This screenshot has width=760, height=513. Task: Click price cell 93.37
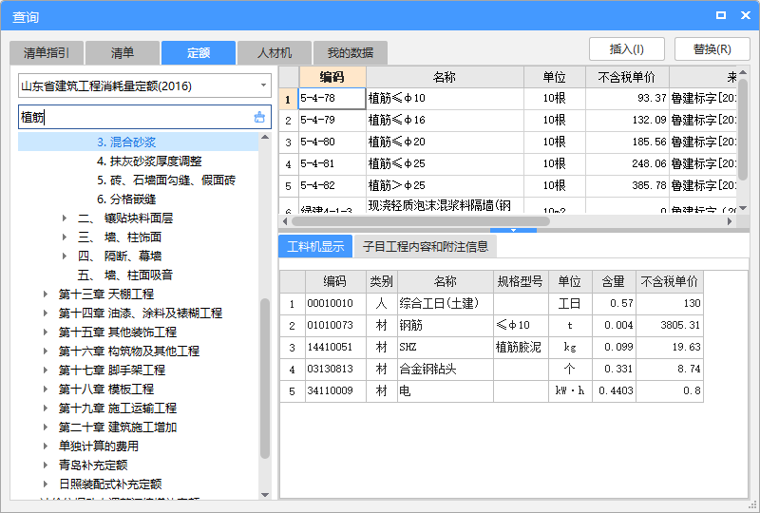coord(627,99)
